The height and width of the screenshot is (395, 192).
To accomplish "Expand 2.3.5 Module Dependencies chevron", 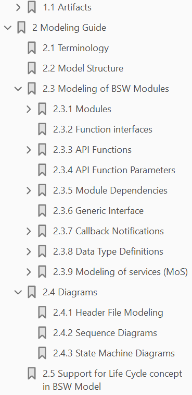I will point(29,190).
